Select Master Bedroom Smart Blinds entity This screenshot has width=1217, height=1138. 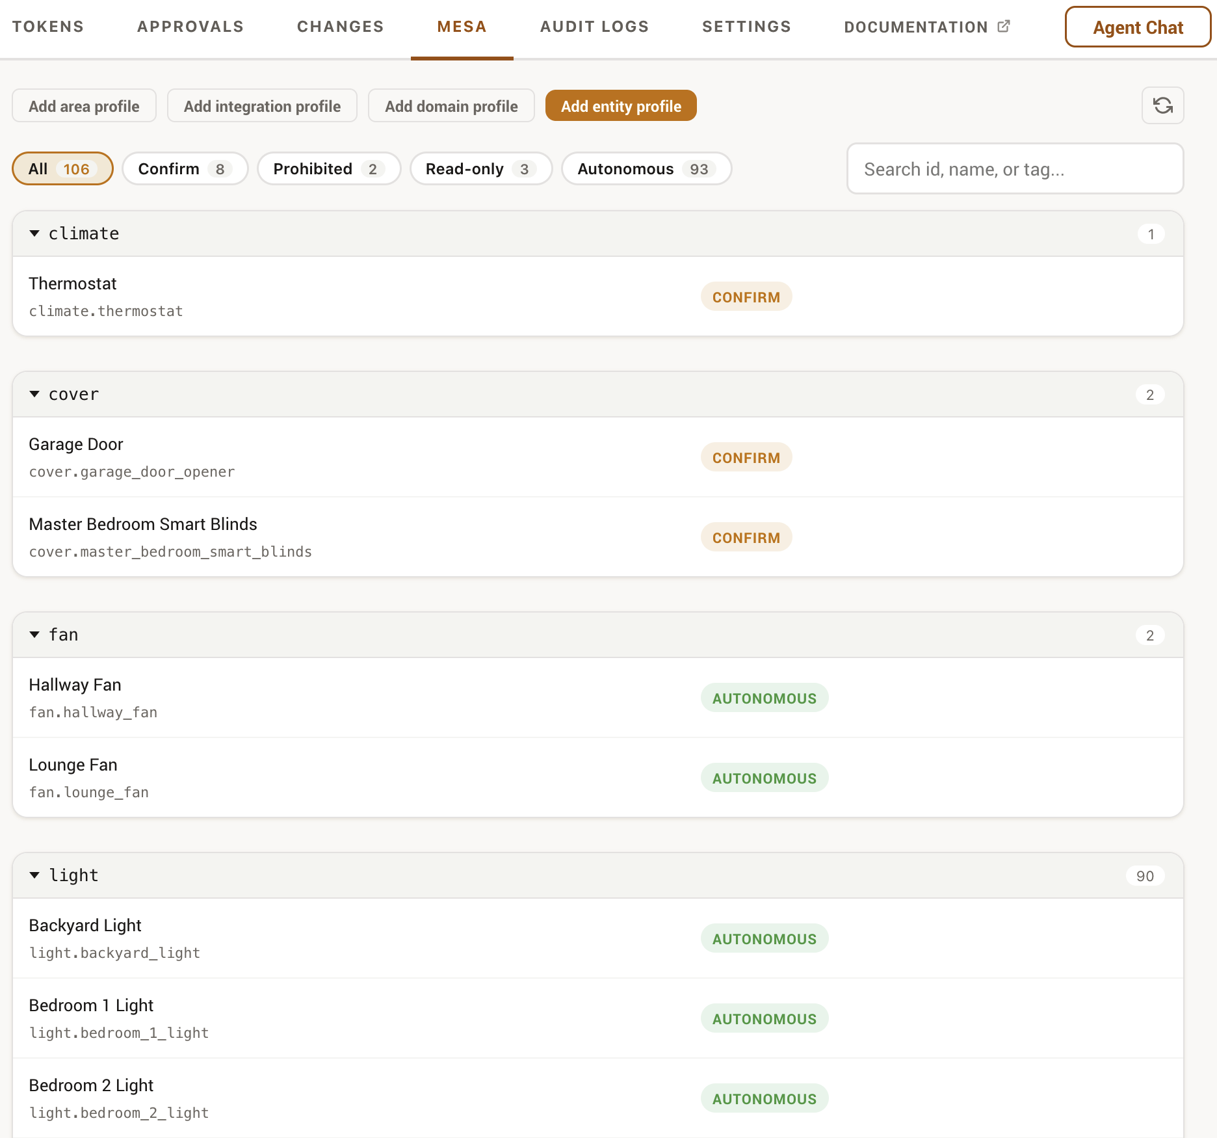[x=598, y=537]
